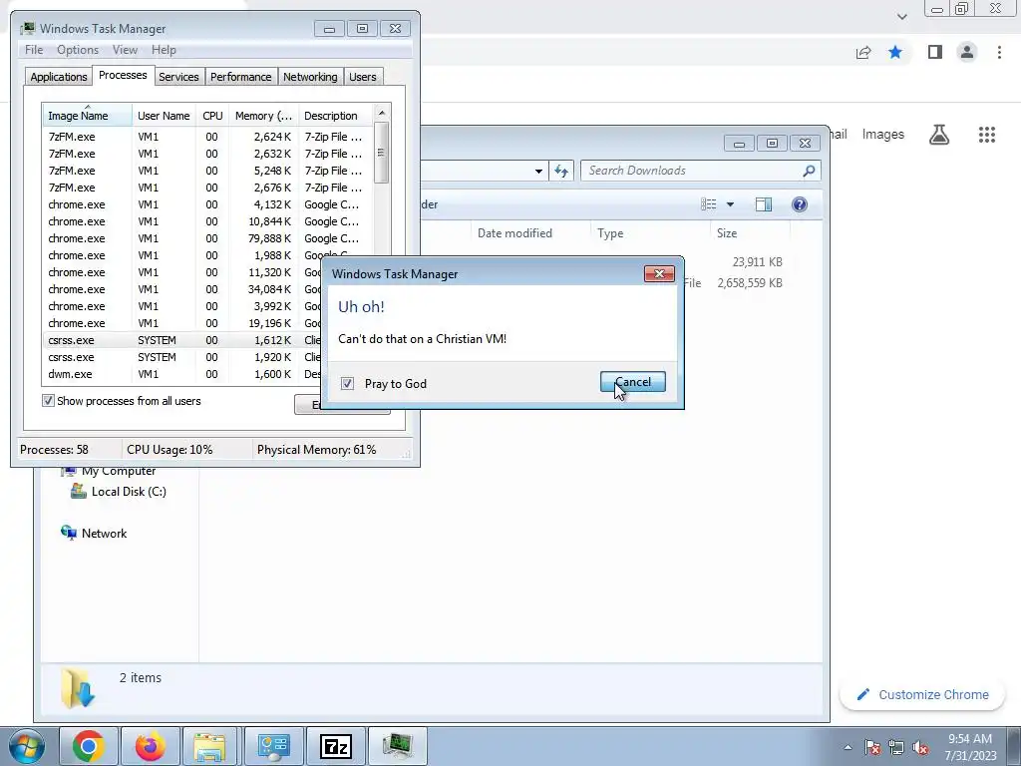This screenshot has height=766, width=1021.
Task: Sort by the Type column in Explorer
Action: [x=650, y=233]
